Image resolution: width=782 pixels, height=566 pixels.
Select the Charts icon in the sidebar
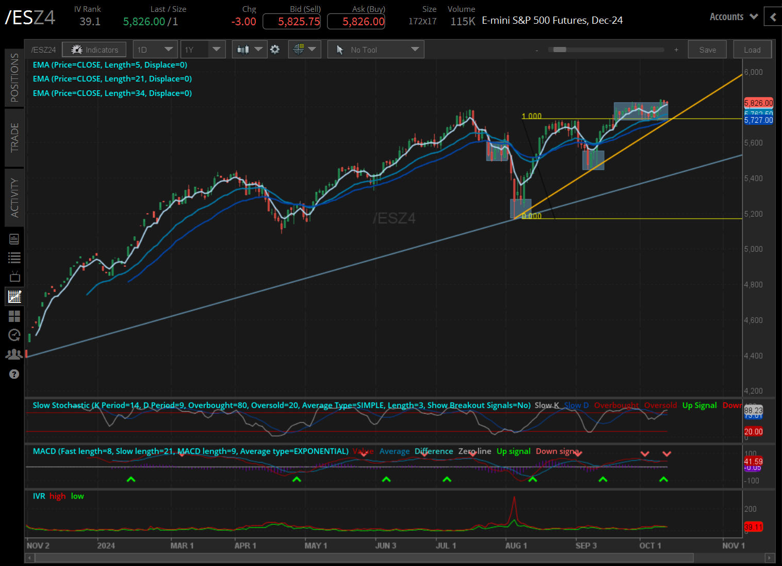pyautogui.click(x=14, y=296)
